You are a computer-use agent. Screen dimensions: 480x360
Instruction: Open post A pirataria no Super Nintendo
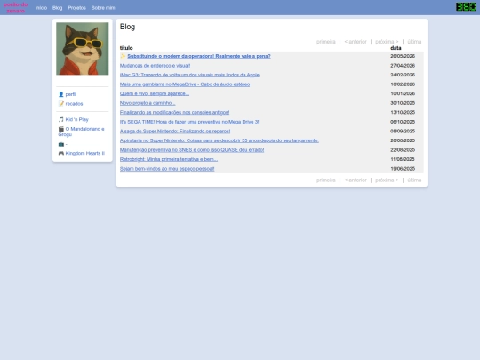[220, 140]
